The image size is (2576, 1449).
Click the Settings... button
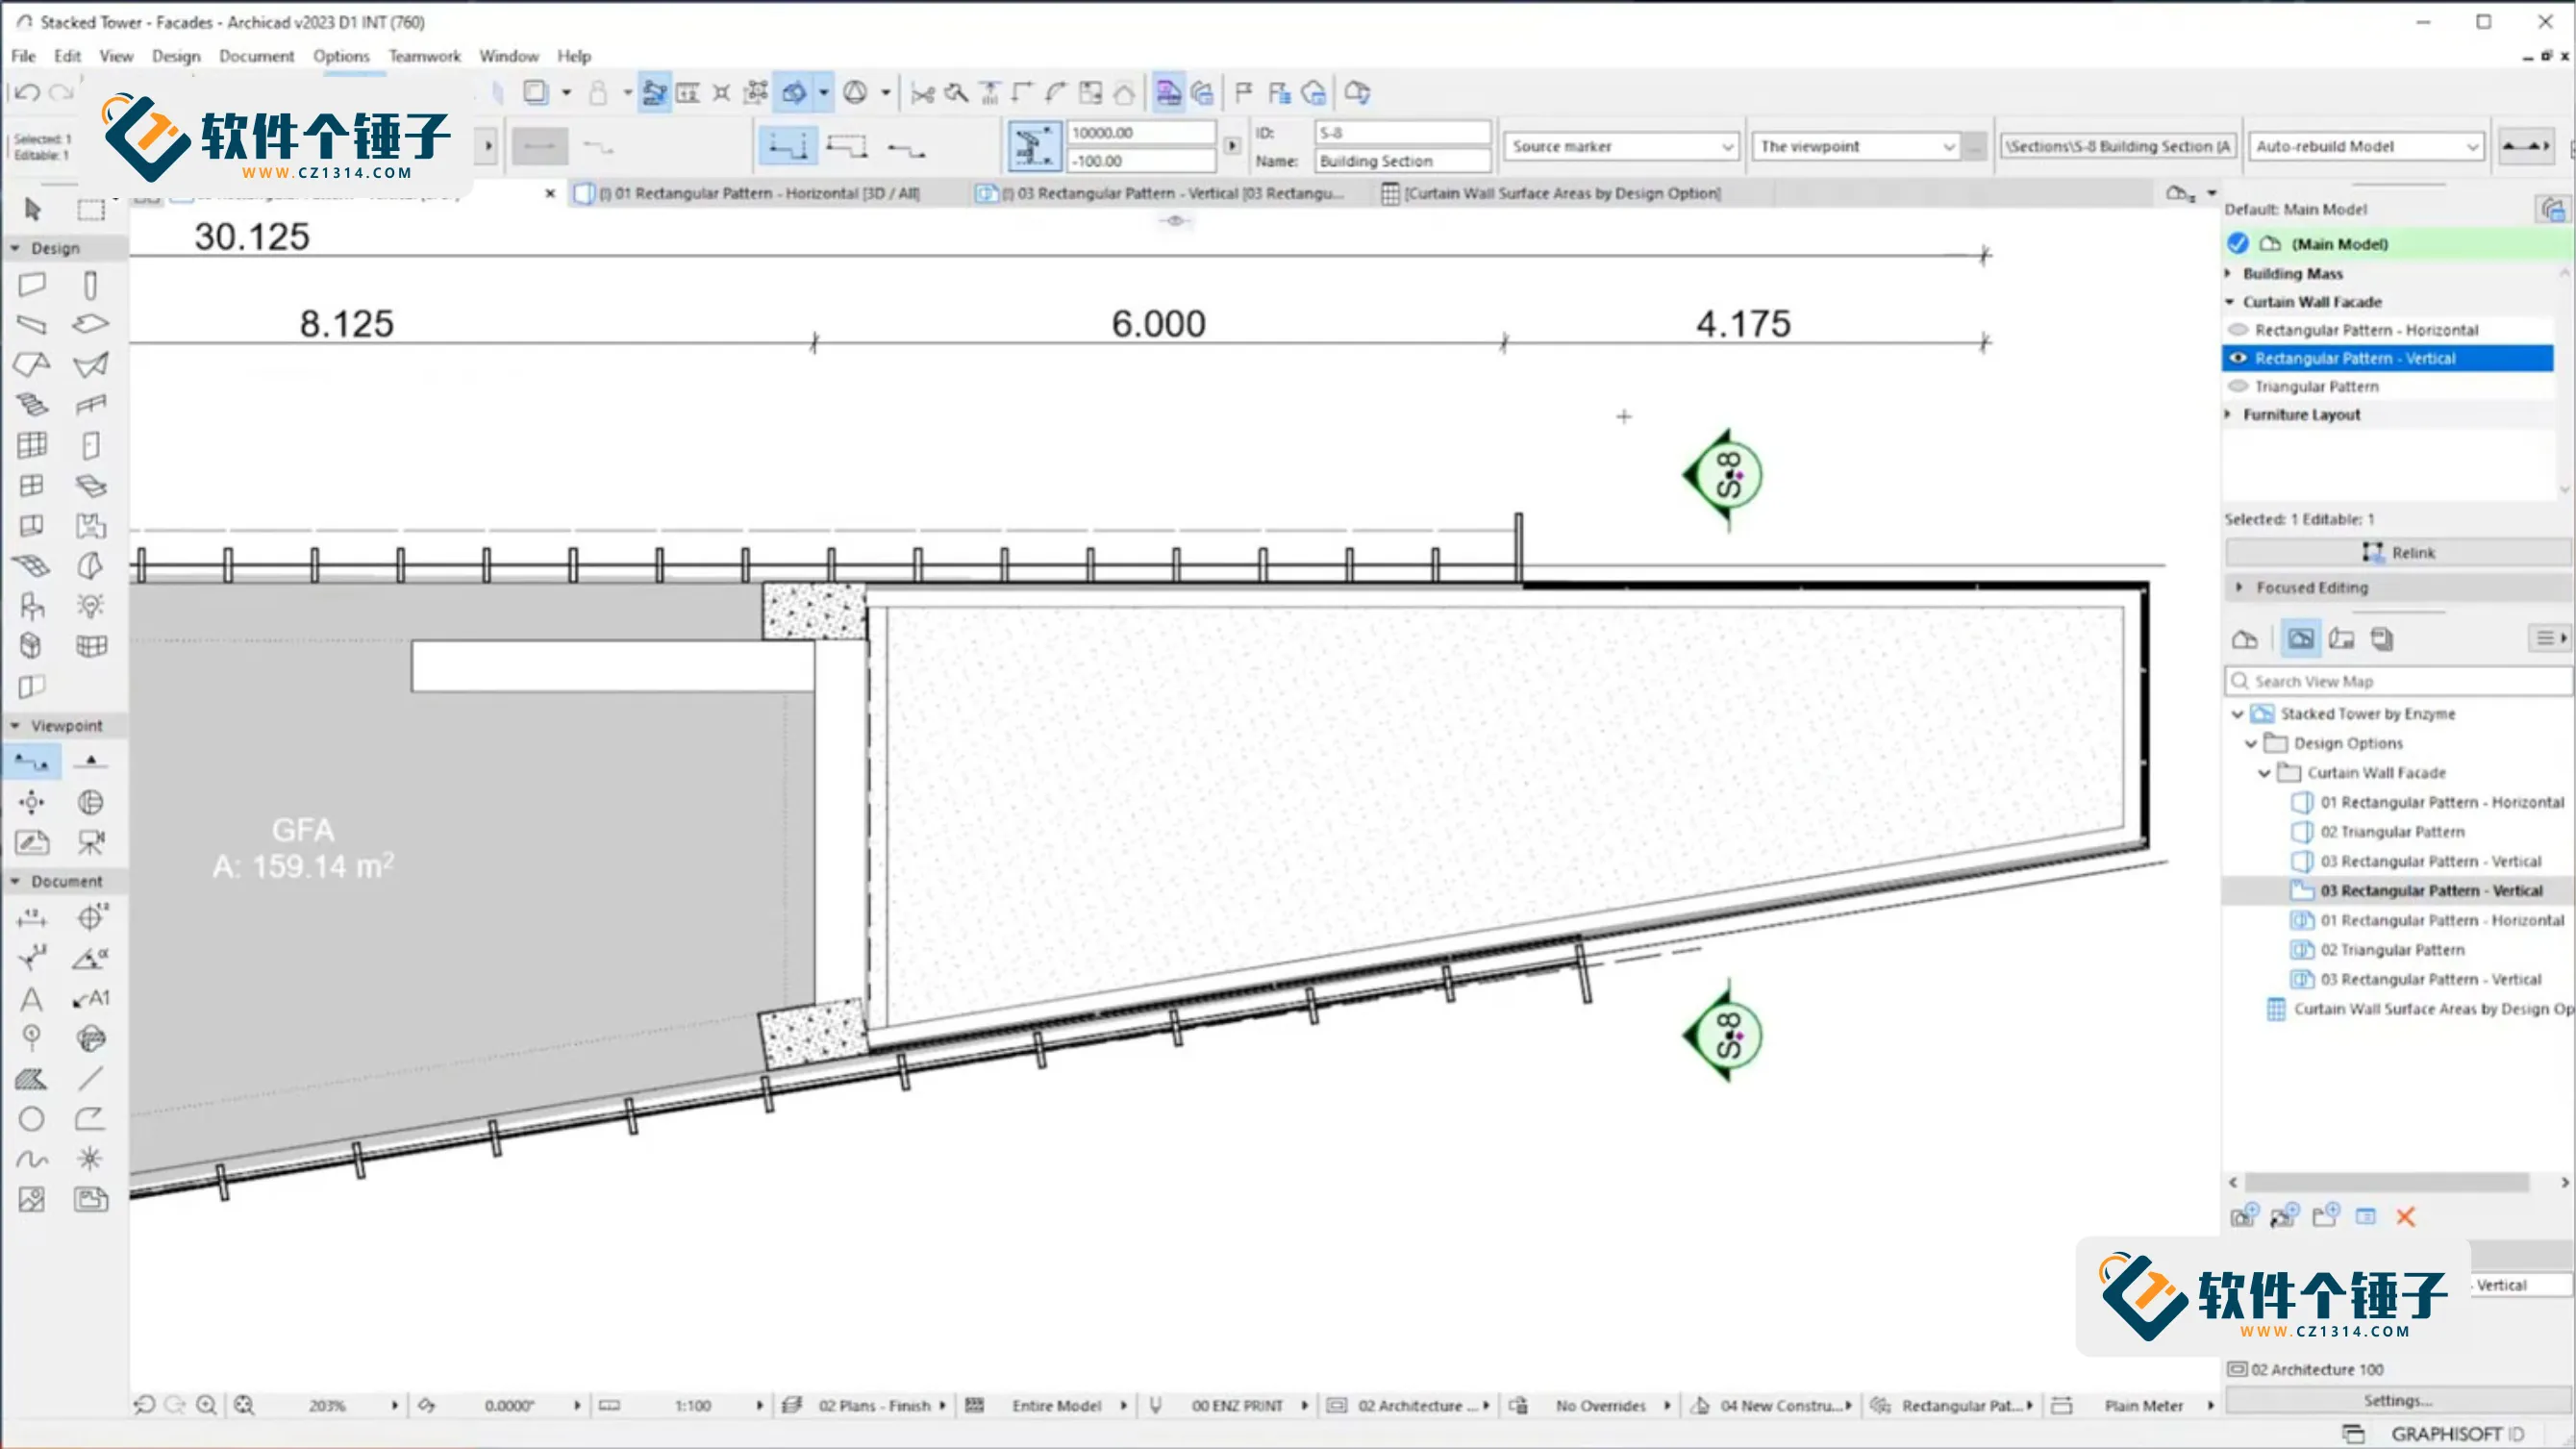coord(2397,1400)
